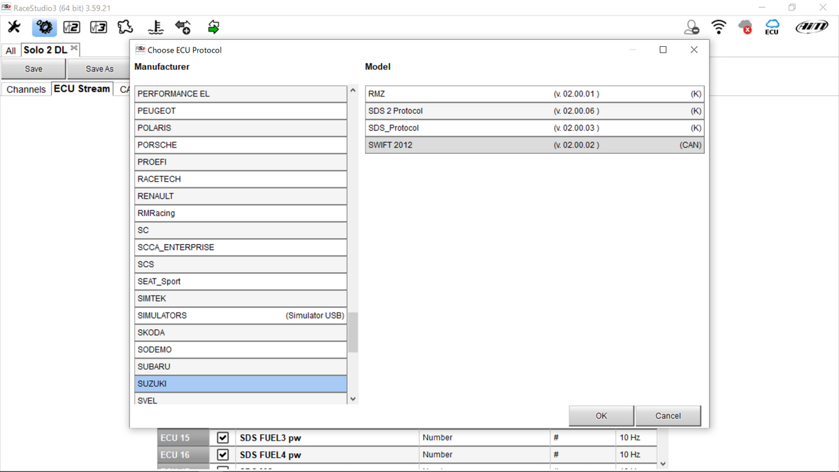Click the Number cell for ECU 16
839x472 pixels.
click(485, 455)
